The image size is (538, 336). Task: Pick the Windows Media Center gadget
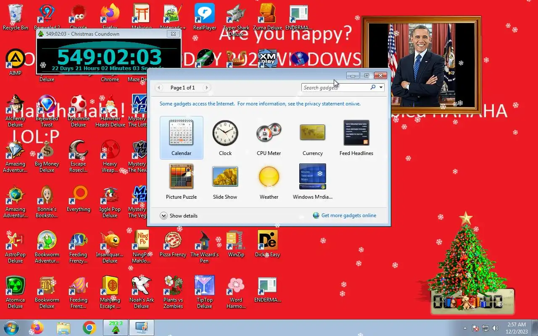[313, 181]
